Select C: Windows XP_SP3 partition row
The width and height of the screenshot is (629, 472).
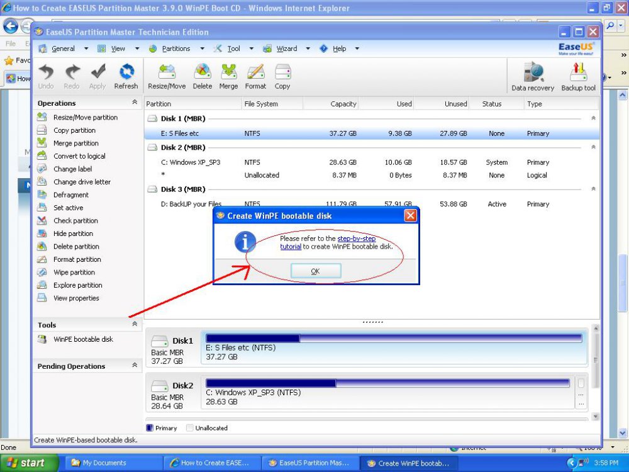point(372,162)
